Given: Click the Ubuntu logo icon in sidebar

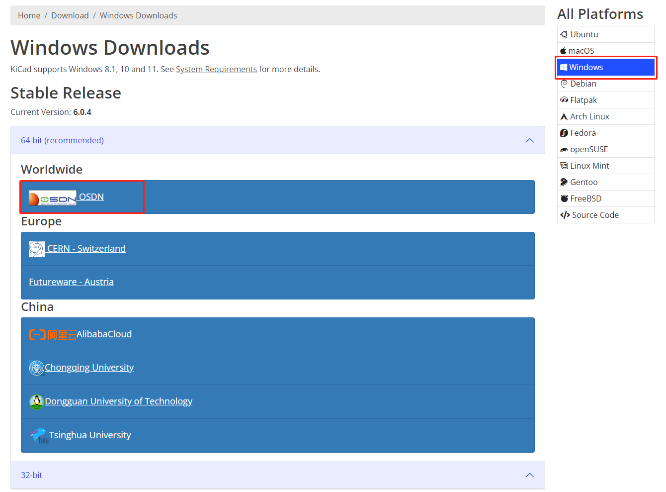Looking at the screenshot, I should pos(564,34).
